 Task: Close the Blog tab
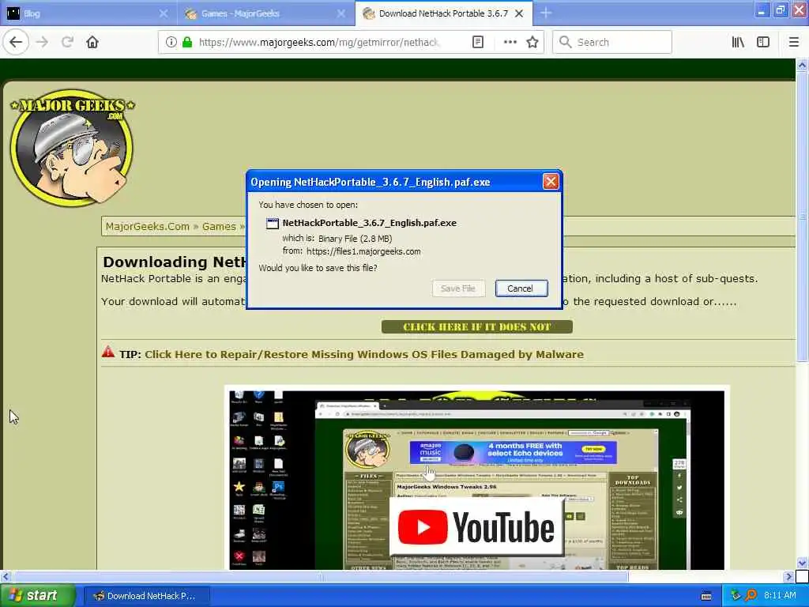click(164, 13)
